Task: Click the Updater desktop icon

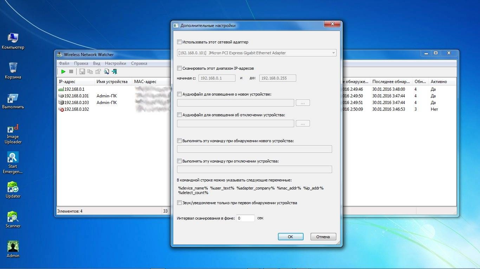Action: pyautogui.click(x=13, y=190)
